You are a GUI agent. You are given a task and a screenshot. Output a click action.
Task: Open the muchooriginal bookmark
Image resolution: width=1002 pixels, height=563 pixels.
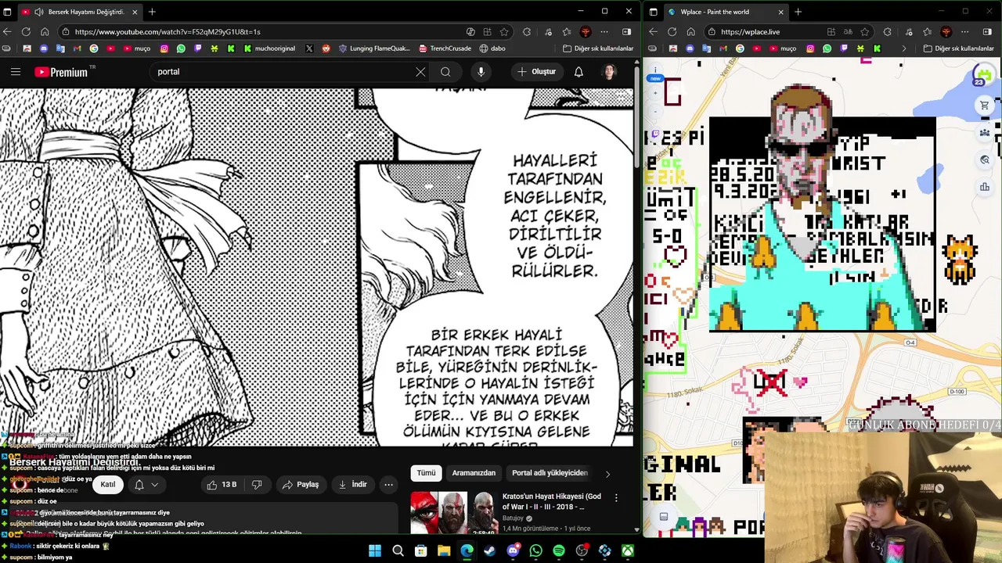[269, 48]
